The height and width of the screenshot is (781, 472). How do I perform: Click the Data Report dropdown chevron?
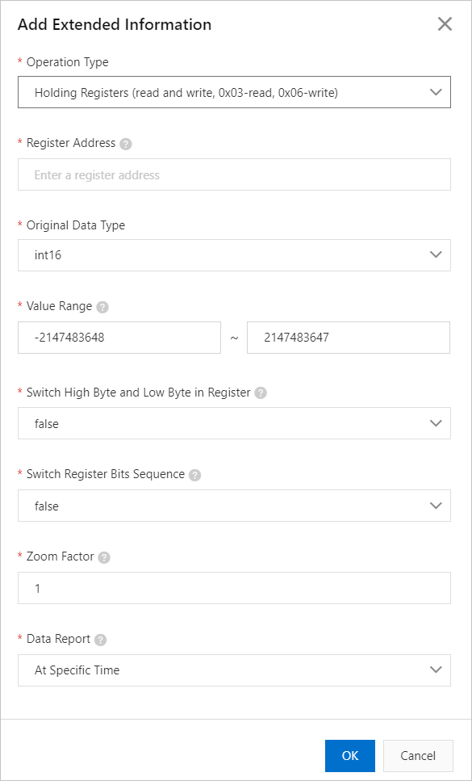(436, 670)
